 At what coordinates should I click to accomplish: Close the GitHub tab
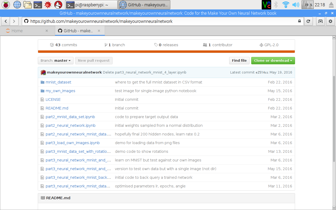coord(99,31)
